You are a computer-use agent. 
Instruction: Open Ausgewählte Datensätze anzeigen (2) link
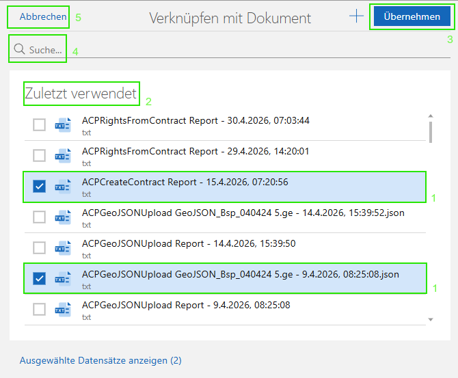pyautogui.click(x=100, y=360)
